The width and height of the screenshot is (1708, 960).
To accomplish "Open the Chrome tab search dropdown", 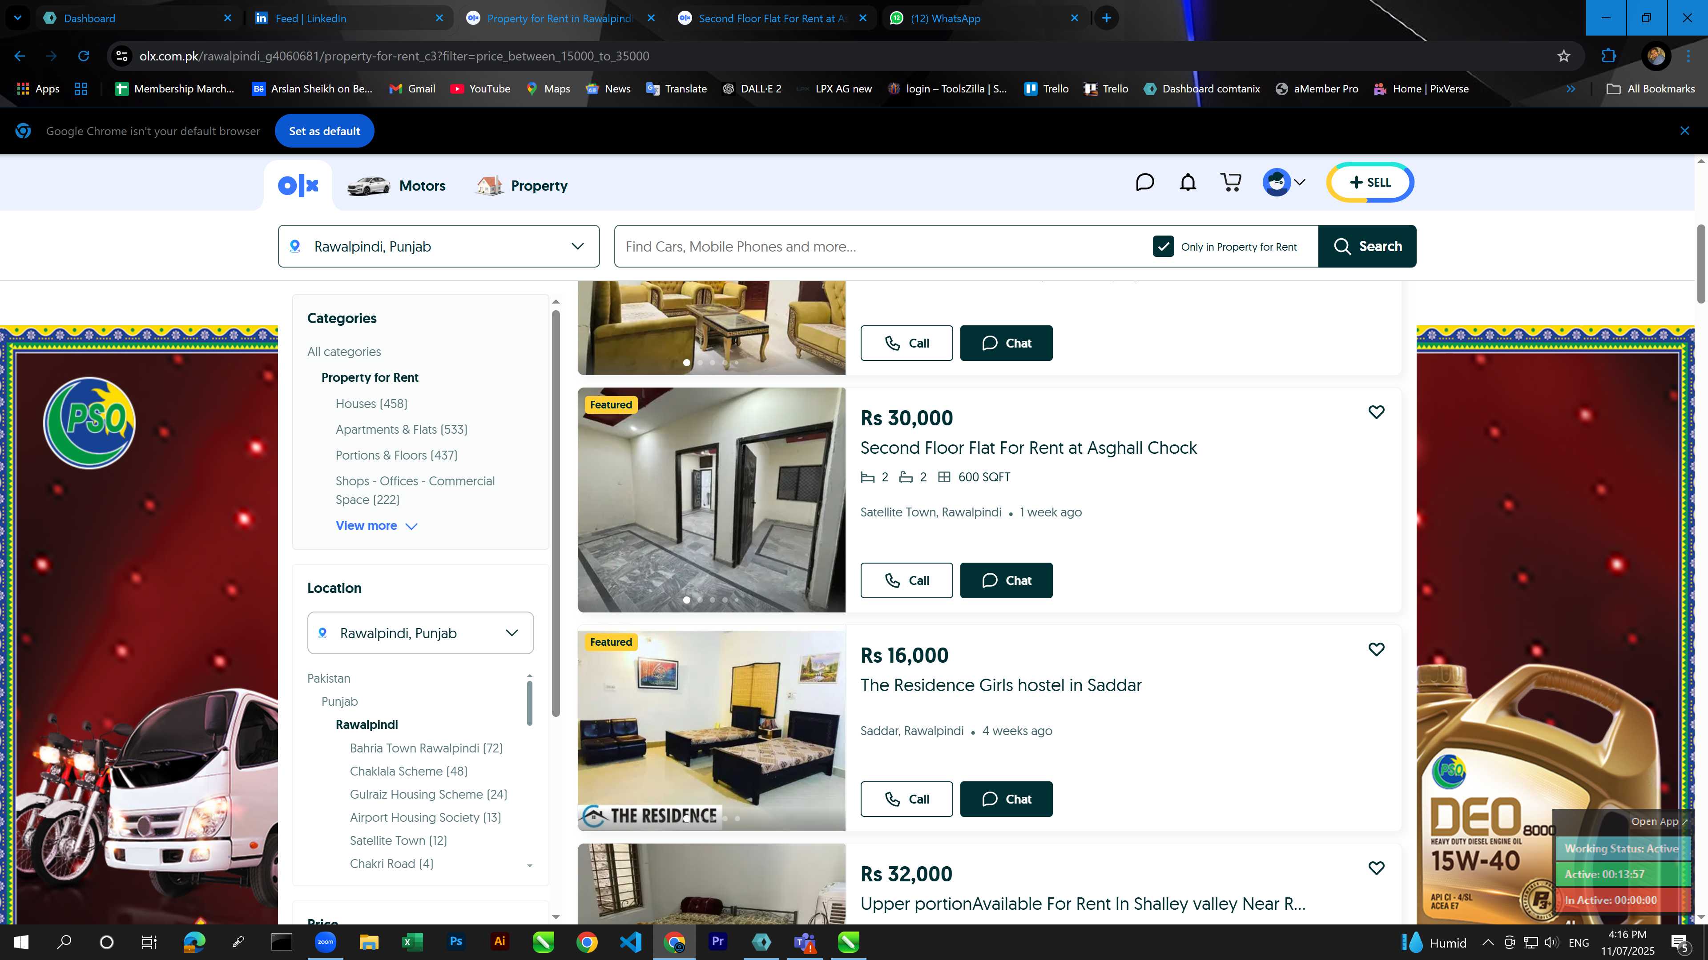I will [18, 18].
